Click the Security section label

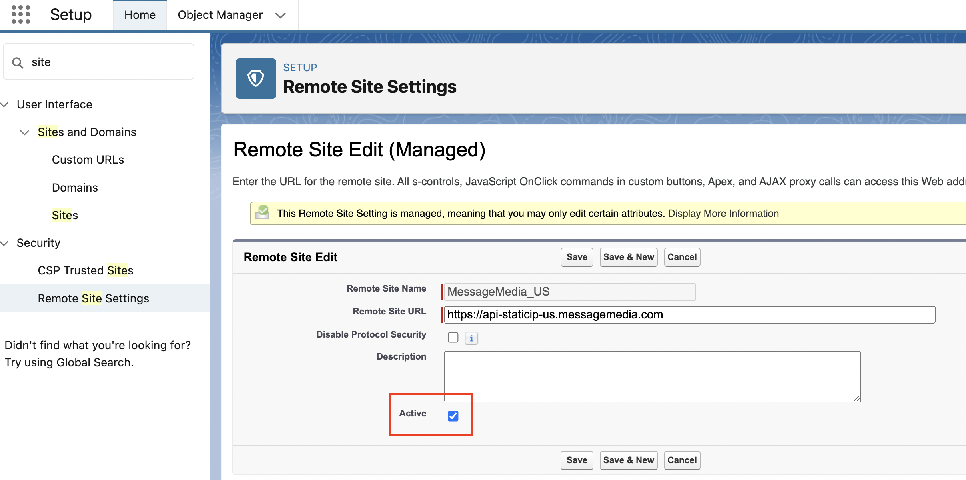(x=38, y=243)
